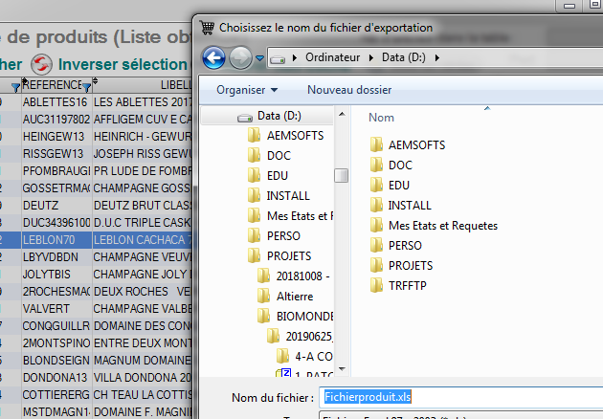
Task: Click the Inverser sélection red icon
Action: [41, 65]
